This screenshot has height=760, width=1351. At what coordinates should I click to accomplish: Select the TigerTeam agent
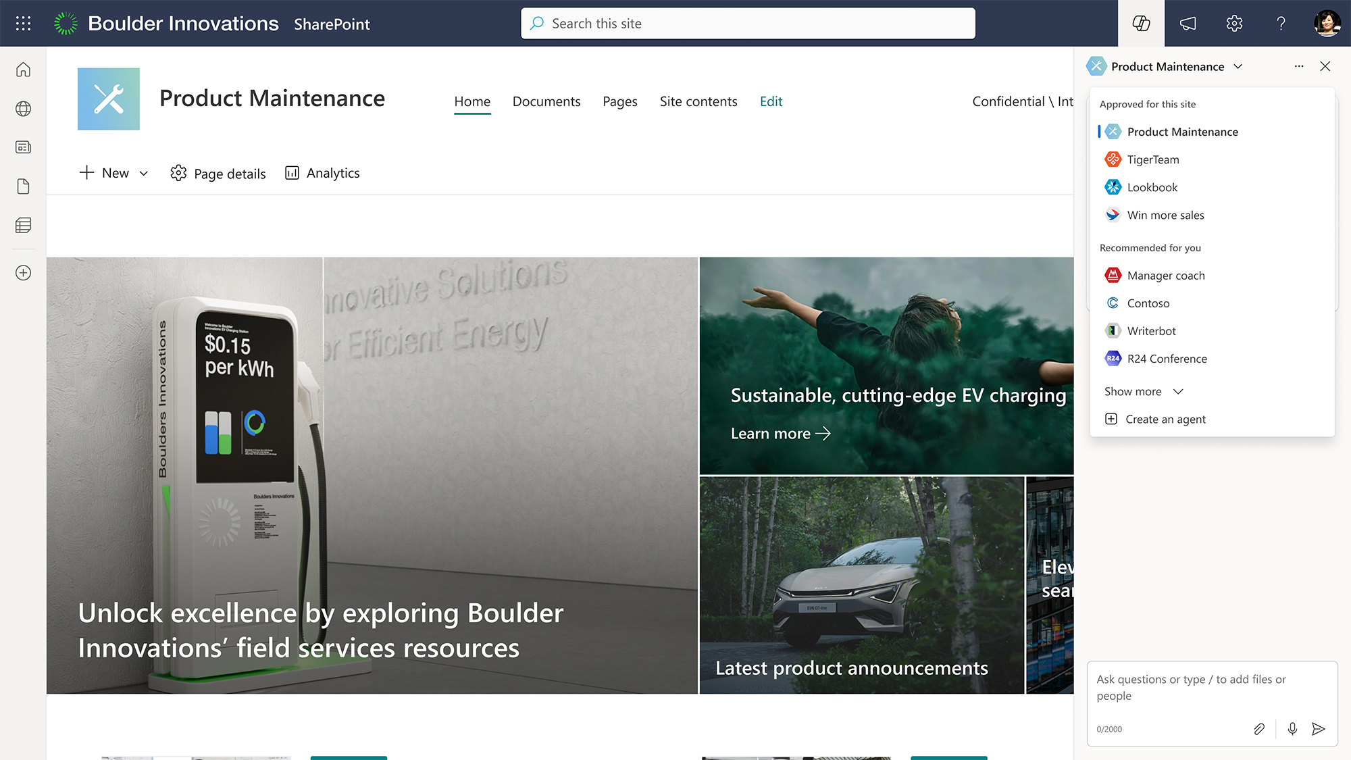pos(1152,159)
